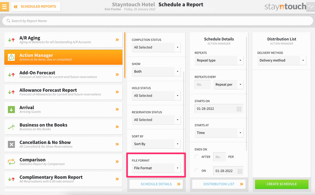
Task: Click Cancellation & No Show X icon
Action: [x=11, y=144]
